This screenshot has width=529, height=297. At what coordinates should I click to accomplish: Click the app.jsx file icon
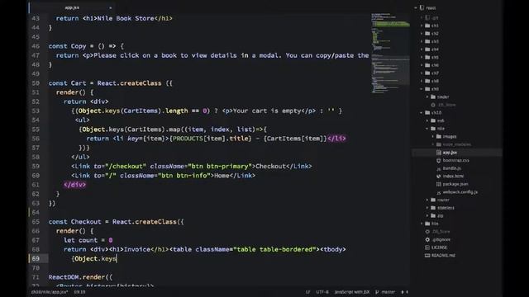(439, 153)
